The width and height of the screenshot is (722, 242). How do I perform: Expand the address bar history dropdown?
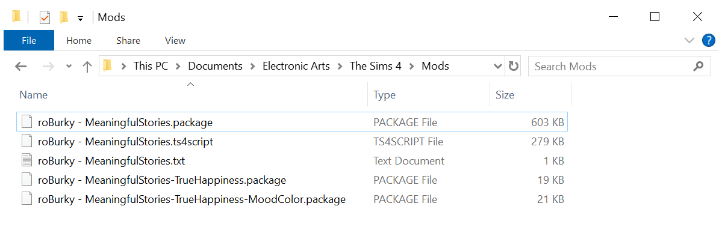498,66
